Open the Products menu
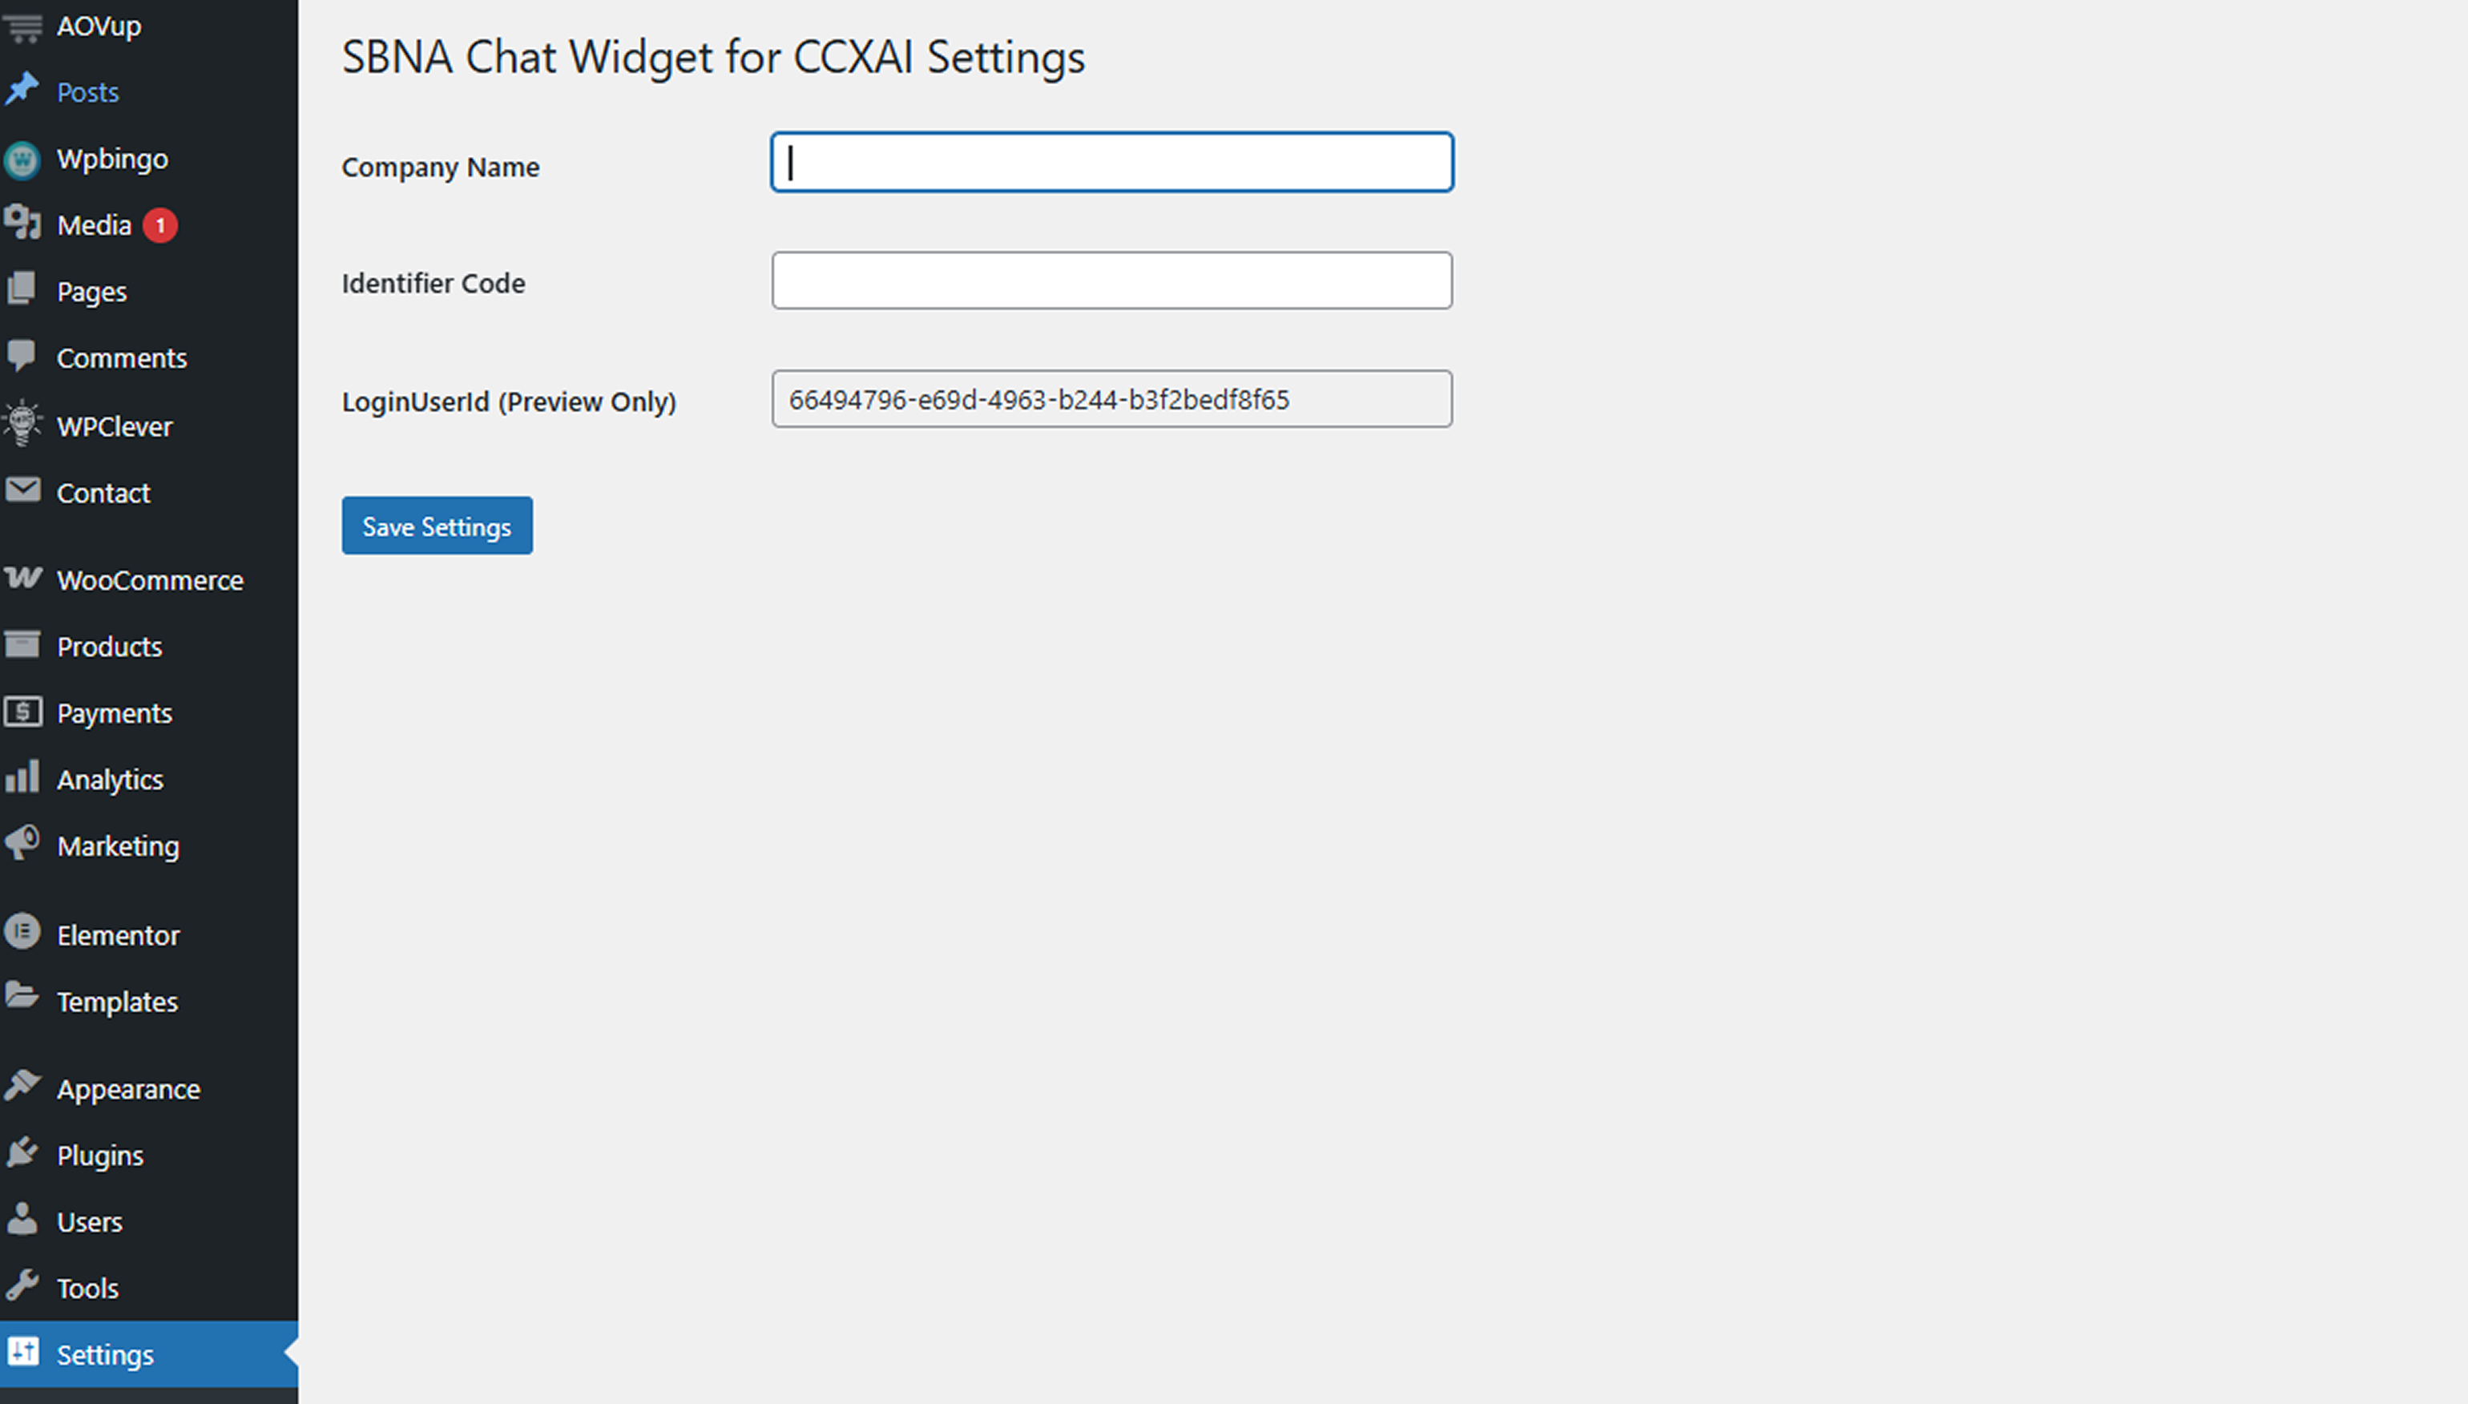 click(x=109, y=646)
